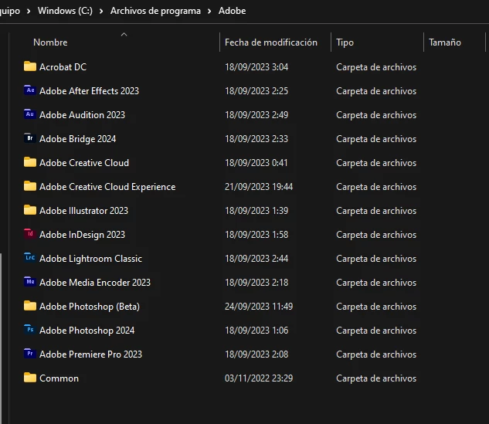Toggle sort direction arrow above Nombre

pyautogui.click(x=124, y=34)
